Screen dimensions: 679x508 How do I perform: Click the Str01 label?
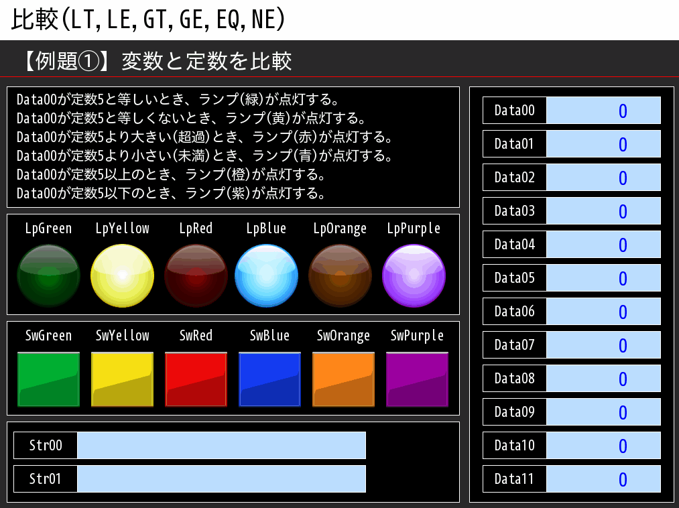pos(46,479)
